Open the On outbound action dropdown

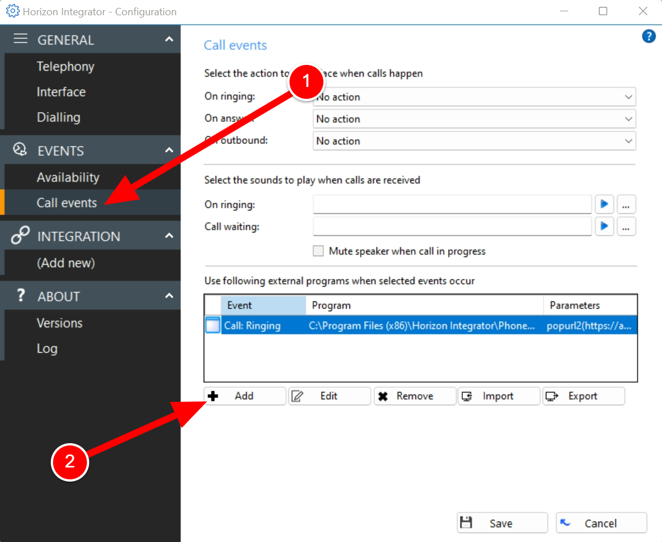[474, 141]
